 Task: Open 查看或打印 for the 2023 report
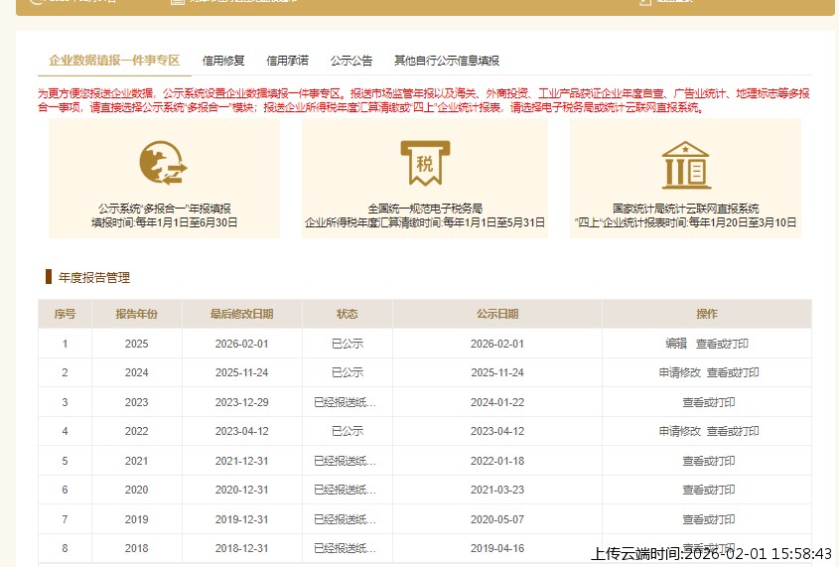point(708,403)
